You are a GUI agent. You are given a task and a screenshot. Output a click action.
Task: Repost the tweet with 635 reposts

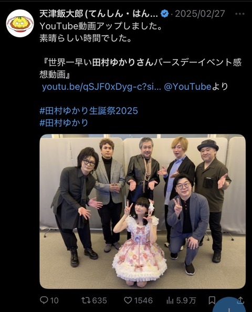[x=85, y=300]
